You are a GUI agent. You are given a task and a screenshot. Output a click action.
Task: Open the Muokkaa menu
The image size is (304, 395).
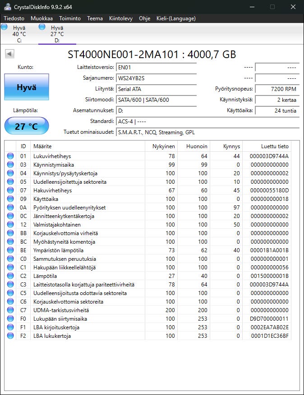(x=41, y=18)
